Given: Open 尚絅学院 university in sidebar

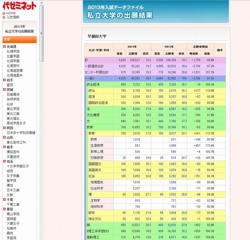Looking at the screenshot, I should 13,99.
